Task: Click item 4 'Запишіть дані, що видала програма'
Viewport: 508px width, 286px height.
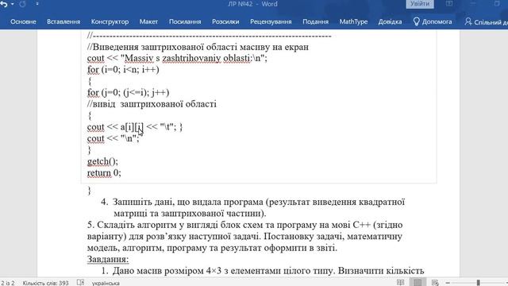Action: [x=252, y=207]
